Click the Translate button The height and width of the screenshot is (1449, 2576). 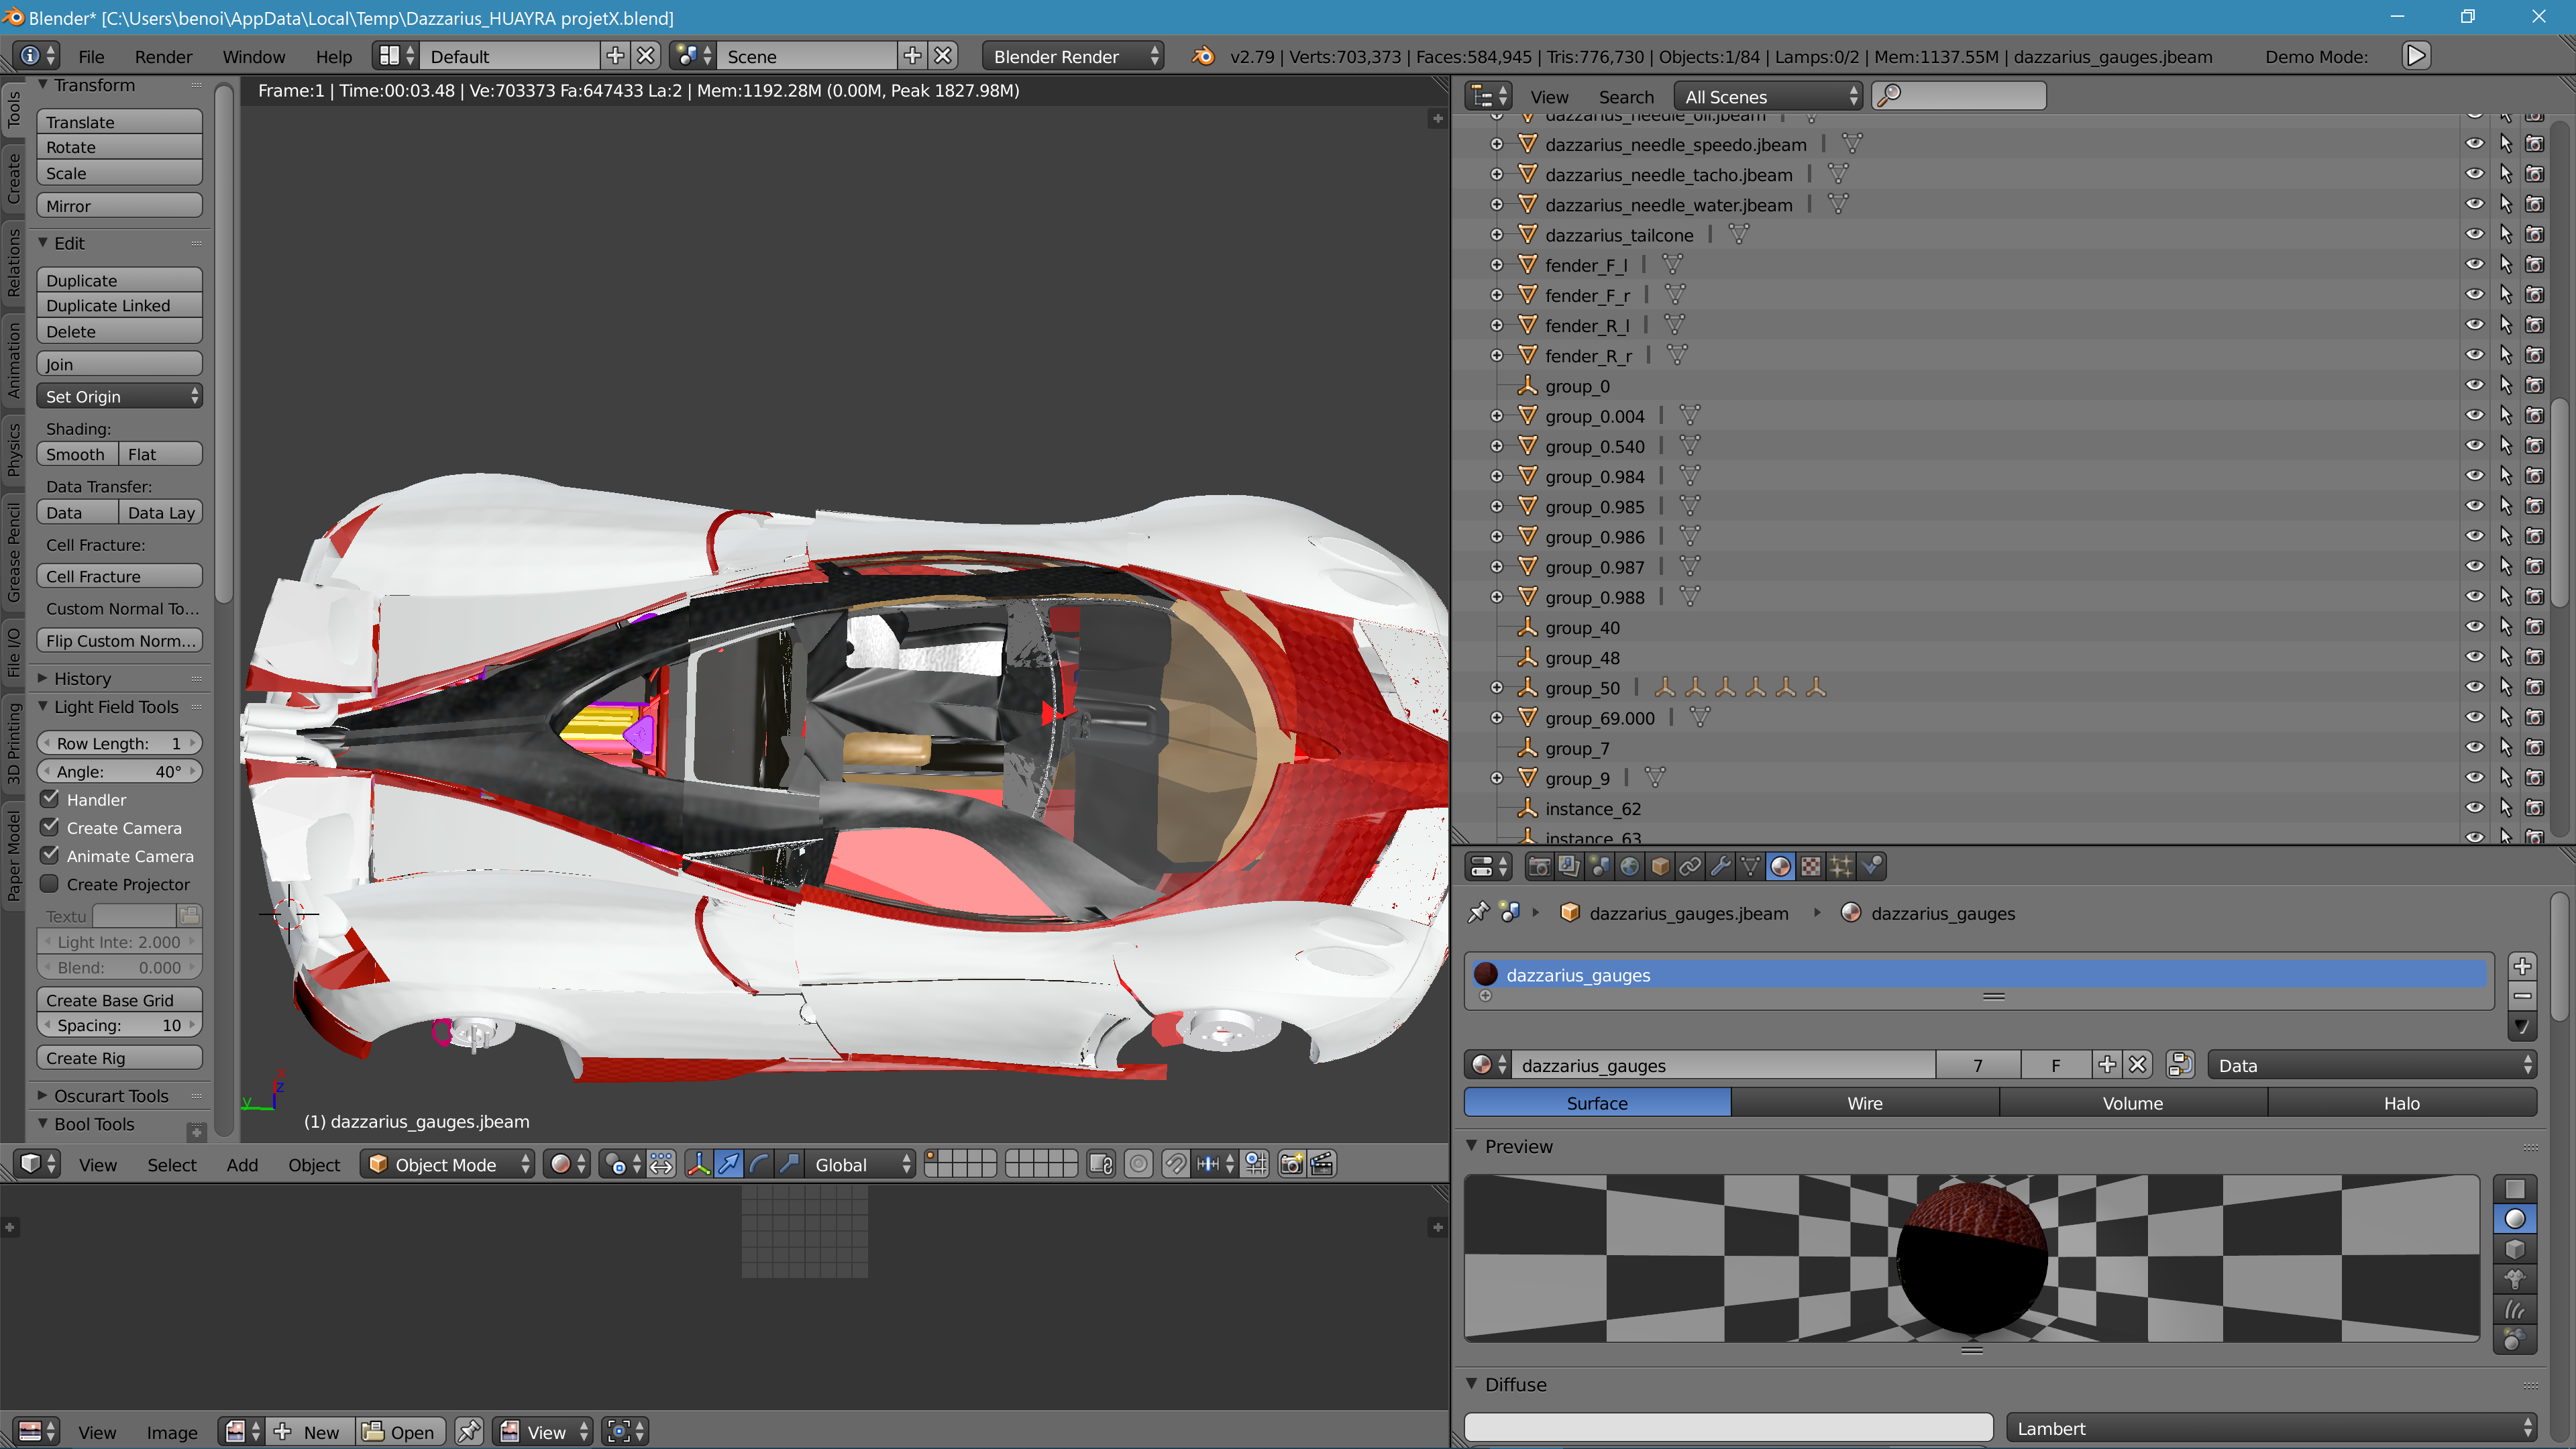[119, 121]
